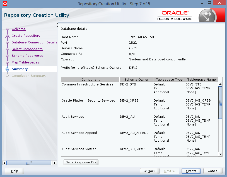This screenshot has height=177, width=227.
Task: Click the service name value ORCL
Action: click(133, 48)
